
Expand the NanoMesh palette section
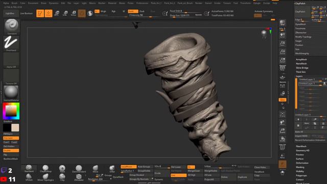pos(301,63)
